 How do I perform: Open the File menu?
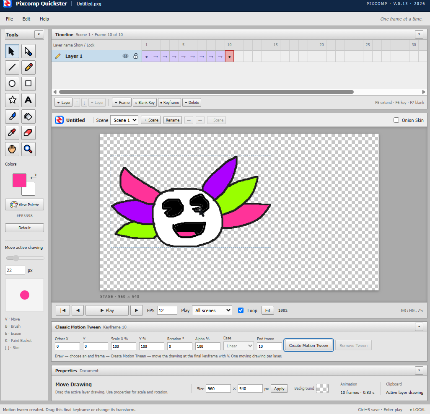tap(9, 19)
